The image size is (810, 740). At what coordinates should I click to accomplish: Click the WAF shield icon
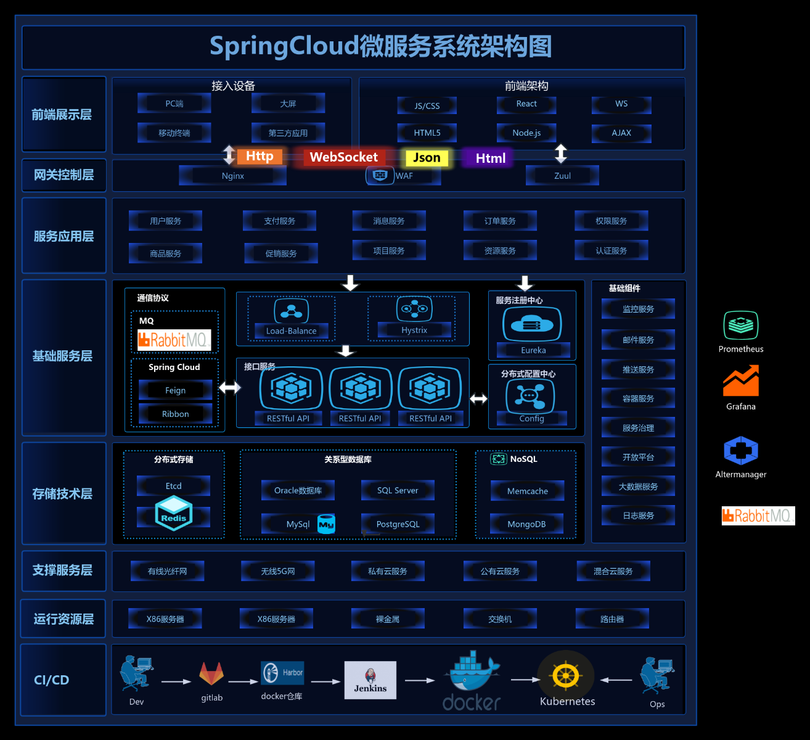pos(380,175)
